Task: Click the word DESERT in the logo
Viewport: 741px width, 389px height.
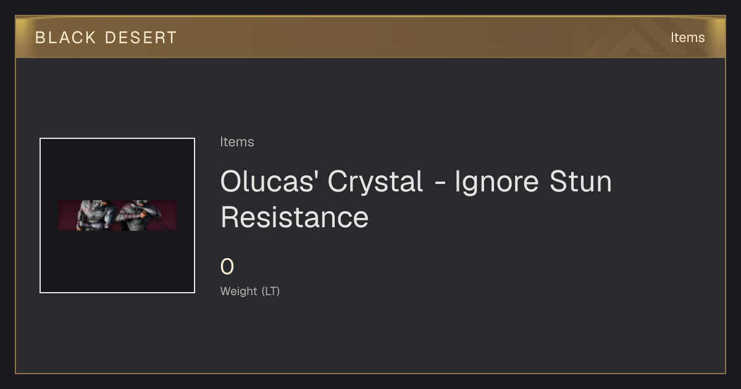Action: click(x=141, y=38)
